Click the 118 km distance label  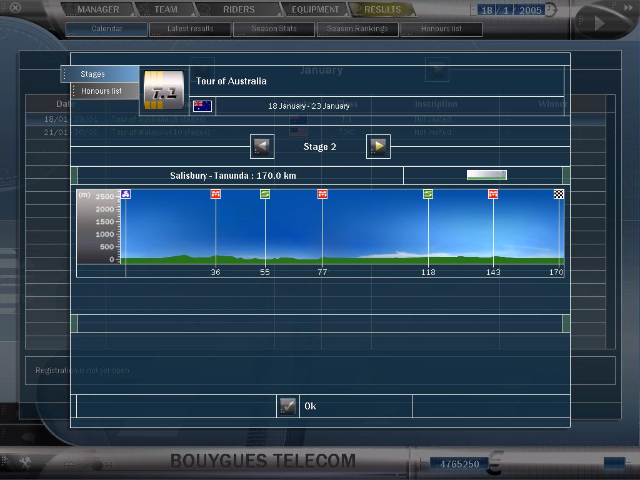(428, 272)
